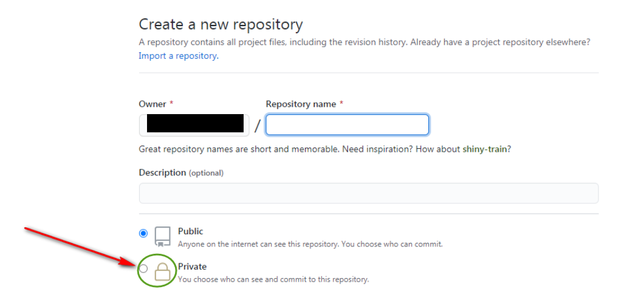Click the Private visibility description text
This screenshot has width=630, height=292.
(x=273, y=280)
